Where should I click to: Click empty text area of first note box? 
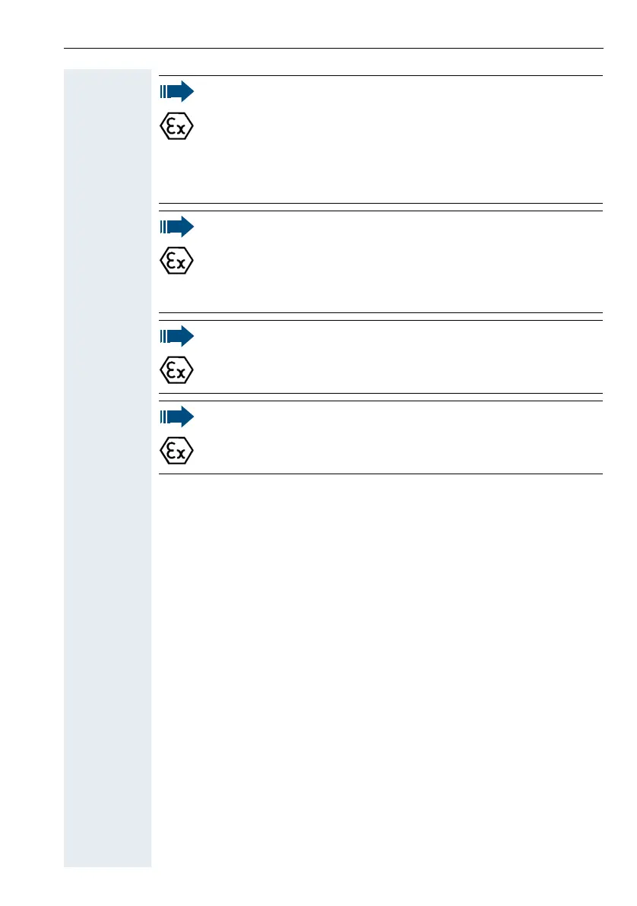pyautogui.click(x=399, y=139)
